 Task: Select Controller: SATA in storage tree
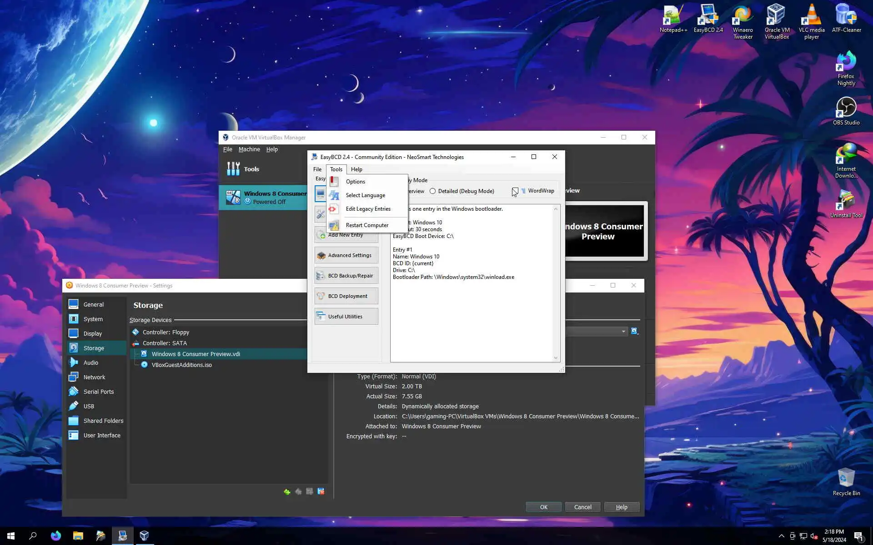tap(165, 343)
